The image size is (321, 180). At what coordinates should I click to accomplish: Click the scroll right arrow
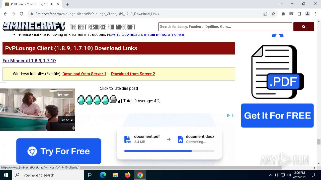point(315,168)
